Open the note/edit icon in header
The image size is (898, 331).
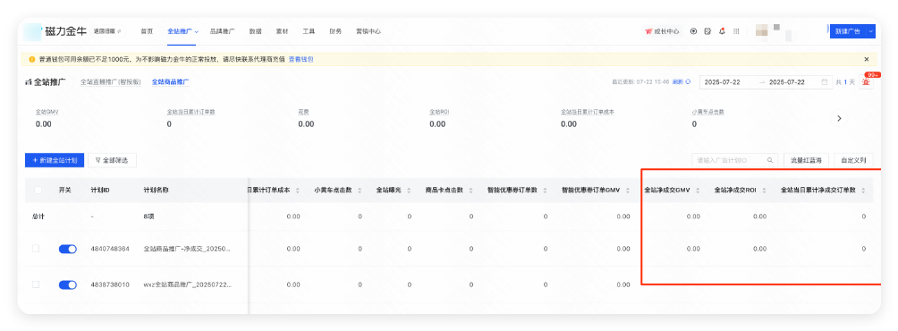(x=707, y=31)
